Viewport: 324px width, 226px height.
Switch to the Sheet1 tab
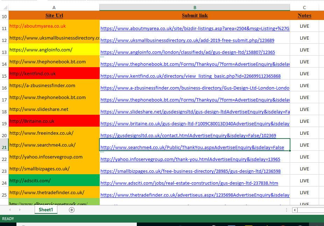tap(46, 210)
